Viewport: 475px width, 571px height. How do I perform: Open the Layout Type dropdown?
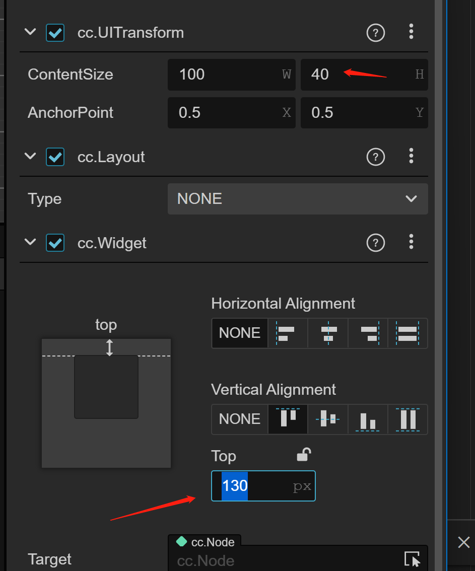[298, 199]
